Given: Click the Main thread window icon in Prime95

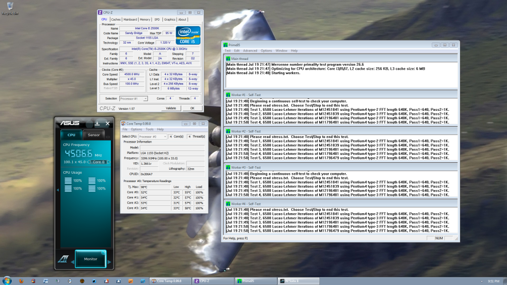Looking at the screenshot, I should [227, 58].
